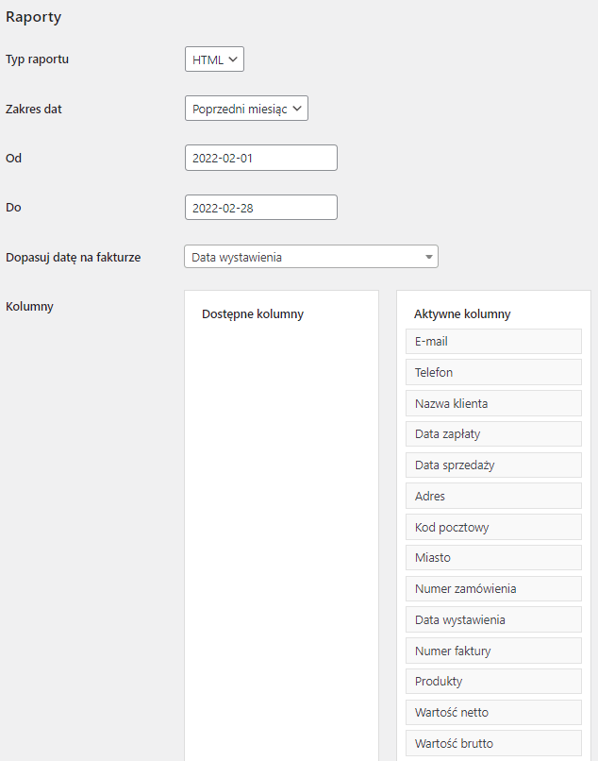
Task: Select the Kod pocztowy column item
Action: (493, 527)
